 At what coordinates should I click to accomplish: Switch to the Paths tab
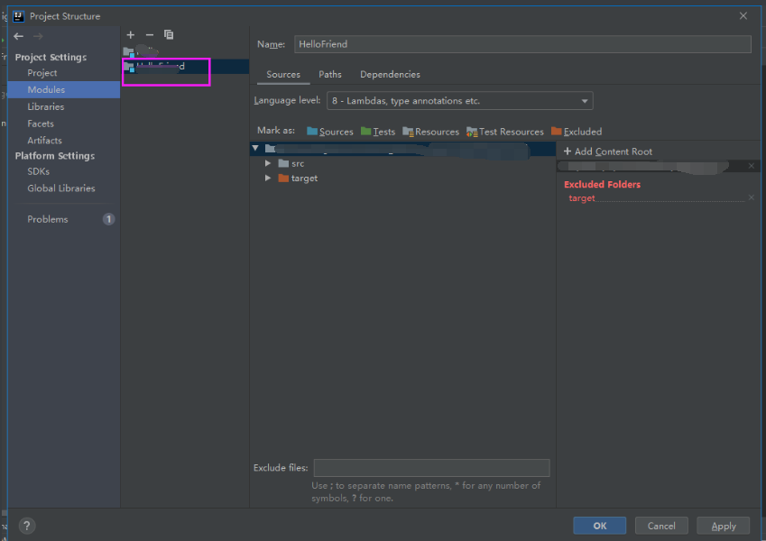coord(330,74)
